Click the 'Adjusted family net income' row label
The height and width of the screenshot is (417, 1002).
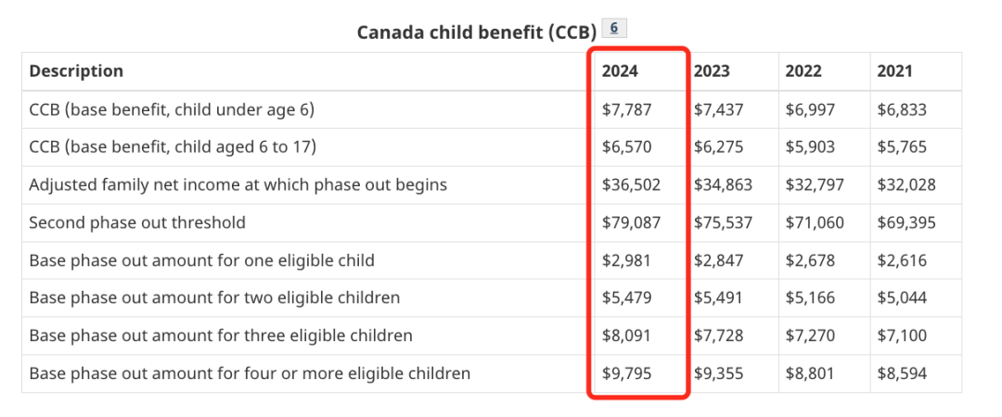tap(238, 184)
